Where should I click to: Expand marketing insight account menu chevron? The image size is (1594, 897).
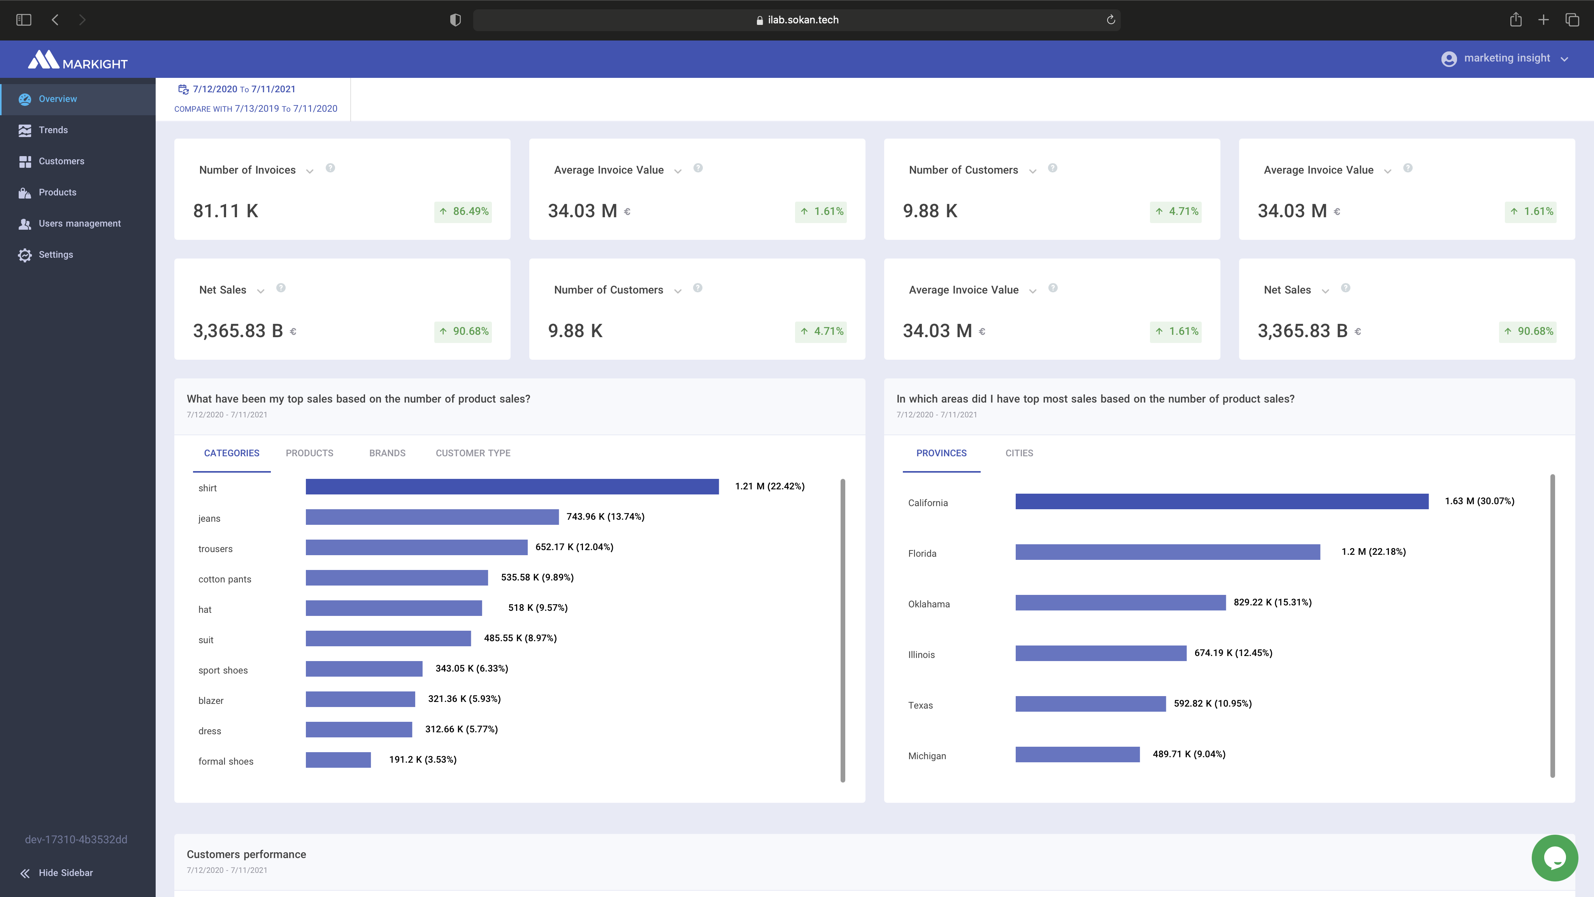[1564, 60]
